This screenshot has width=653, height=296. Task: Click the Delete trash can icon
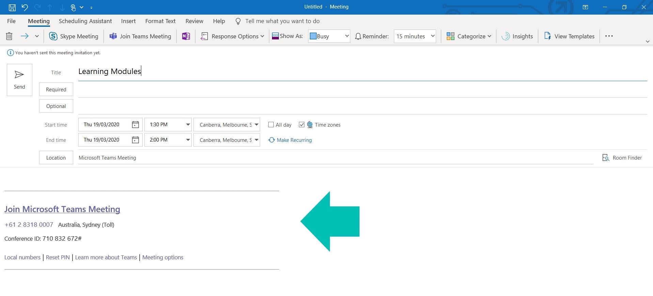tap(9, 36)
